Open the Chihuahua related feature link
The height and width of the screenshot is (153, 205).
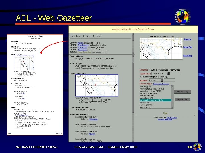pos(93,119)
